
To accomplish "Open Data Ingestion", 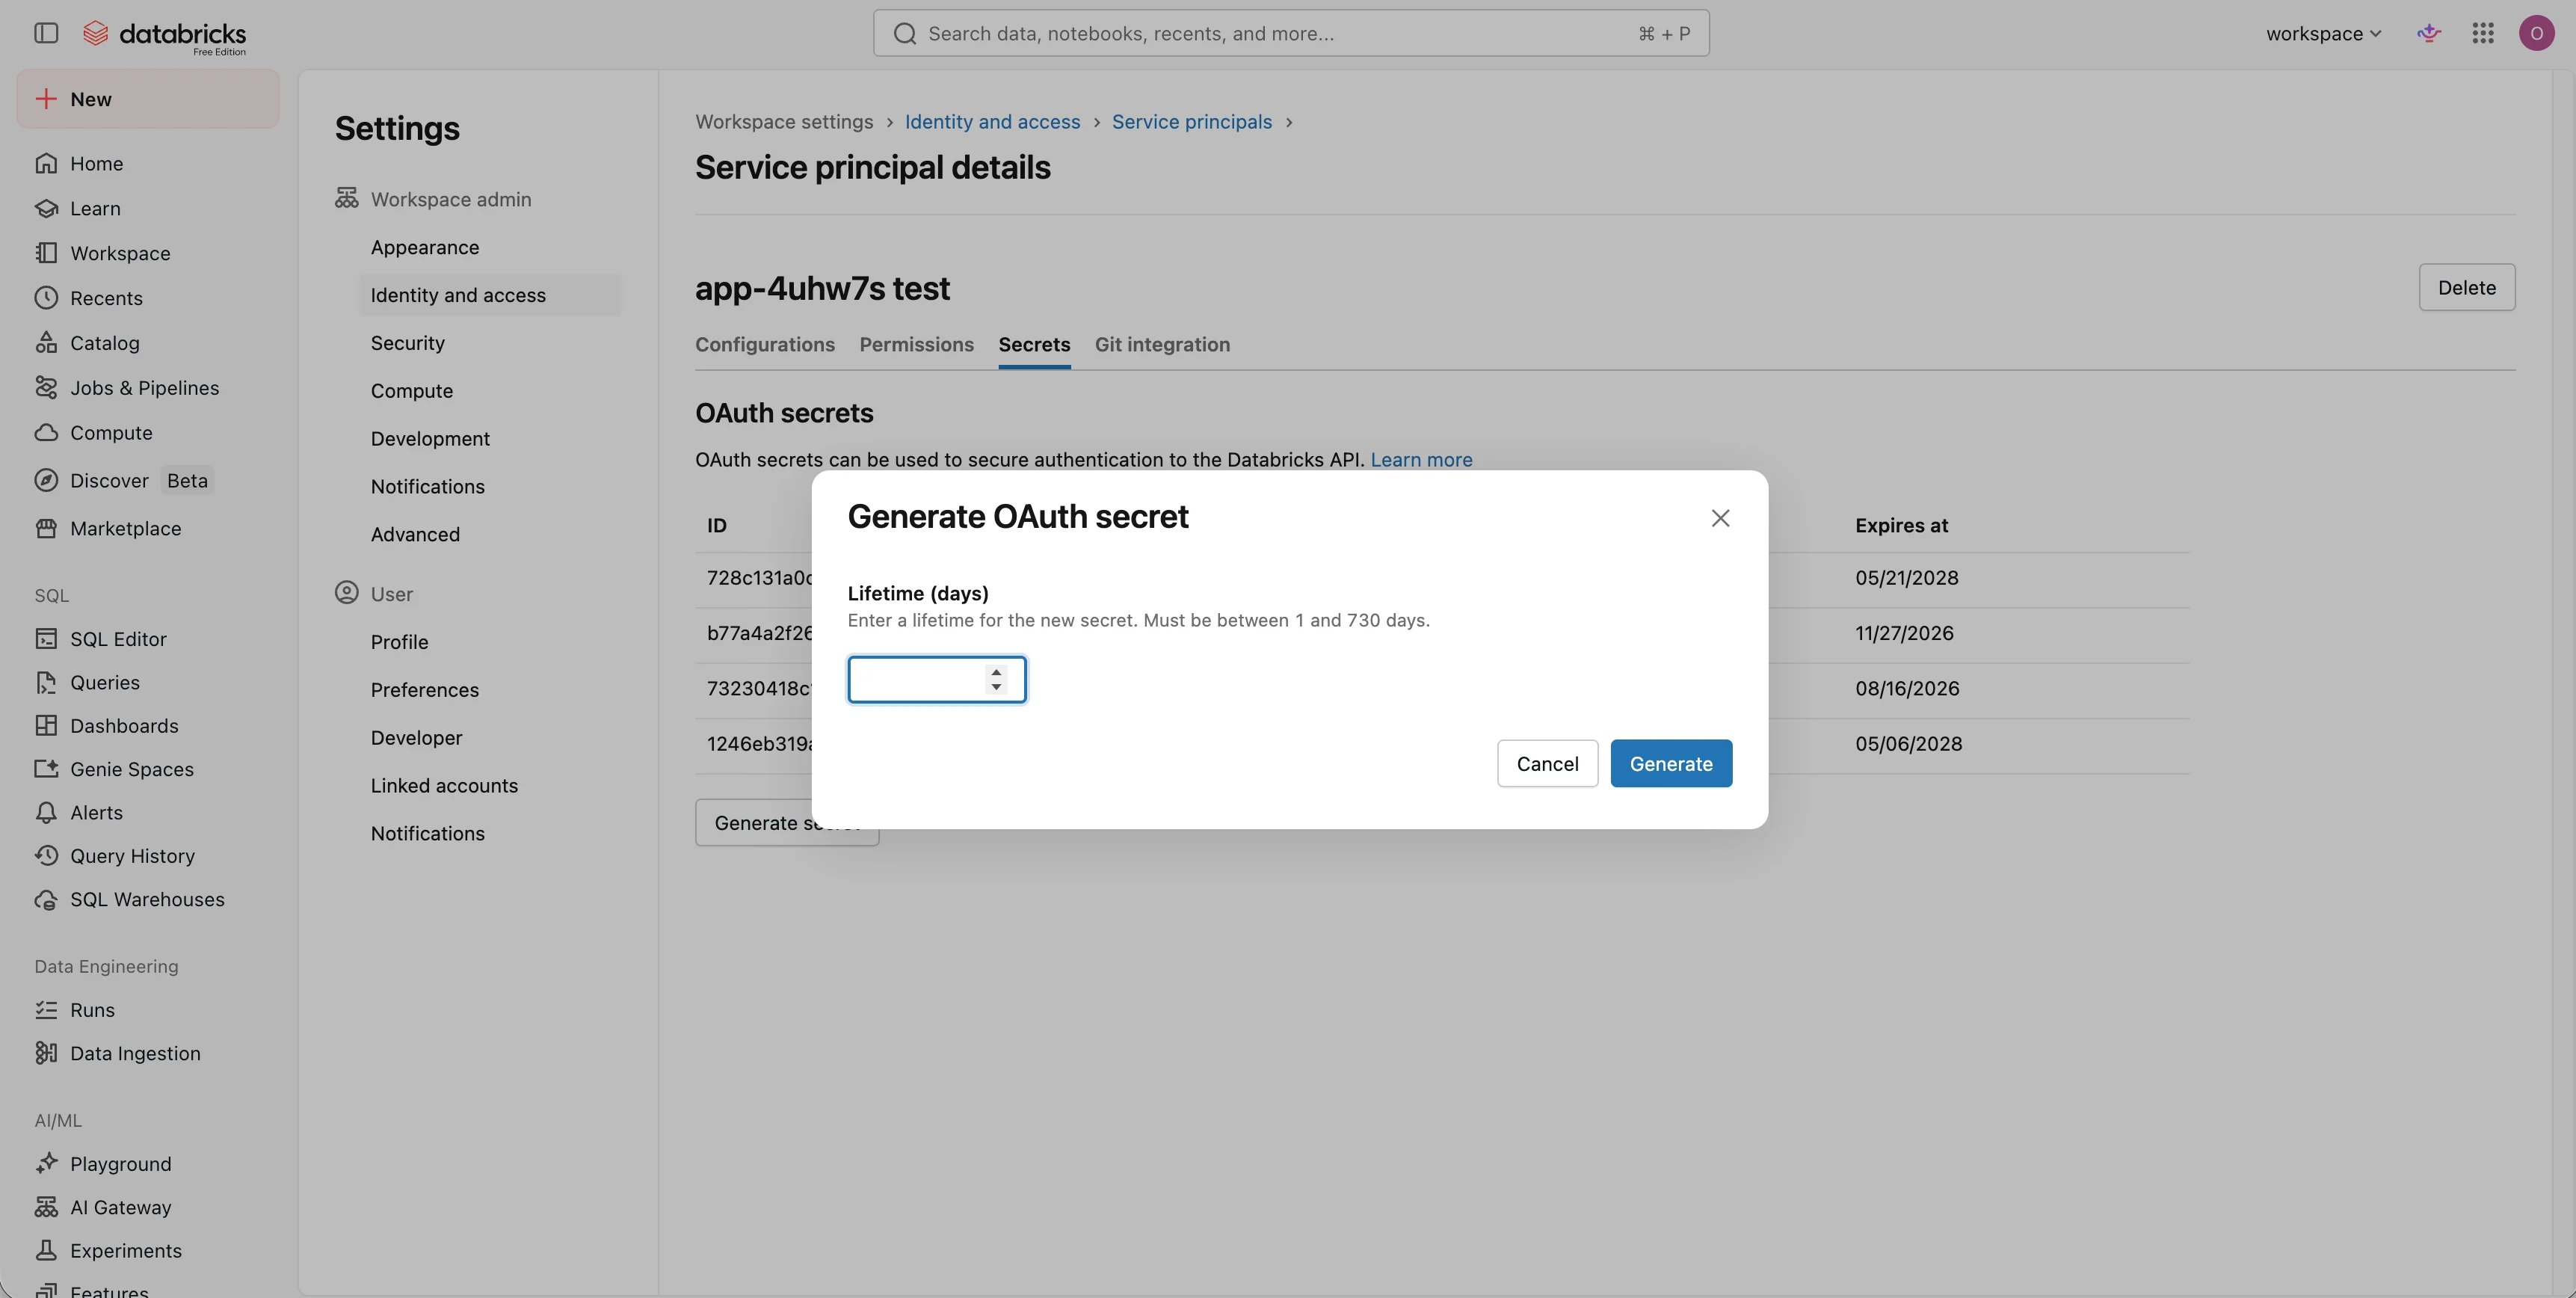I will tap(148, 1053).
